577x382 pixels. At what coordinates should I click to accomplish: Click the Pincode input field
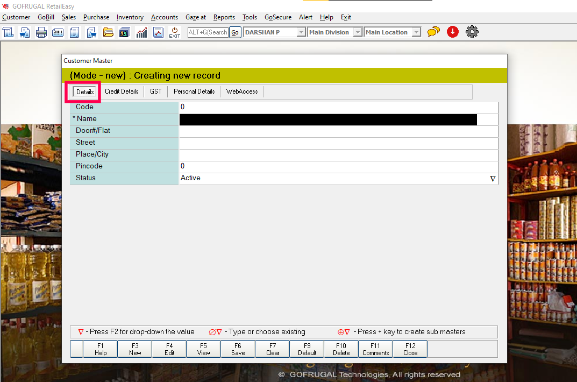(339, 166)
